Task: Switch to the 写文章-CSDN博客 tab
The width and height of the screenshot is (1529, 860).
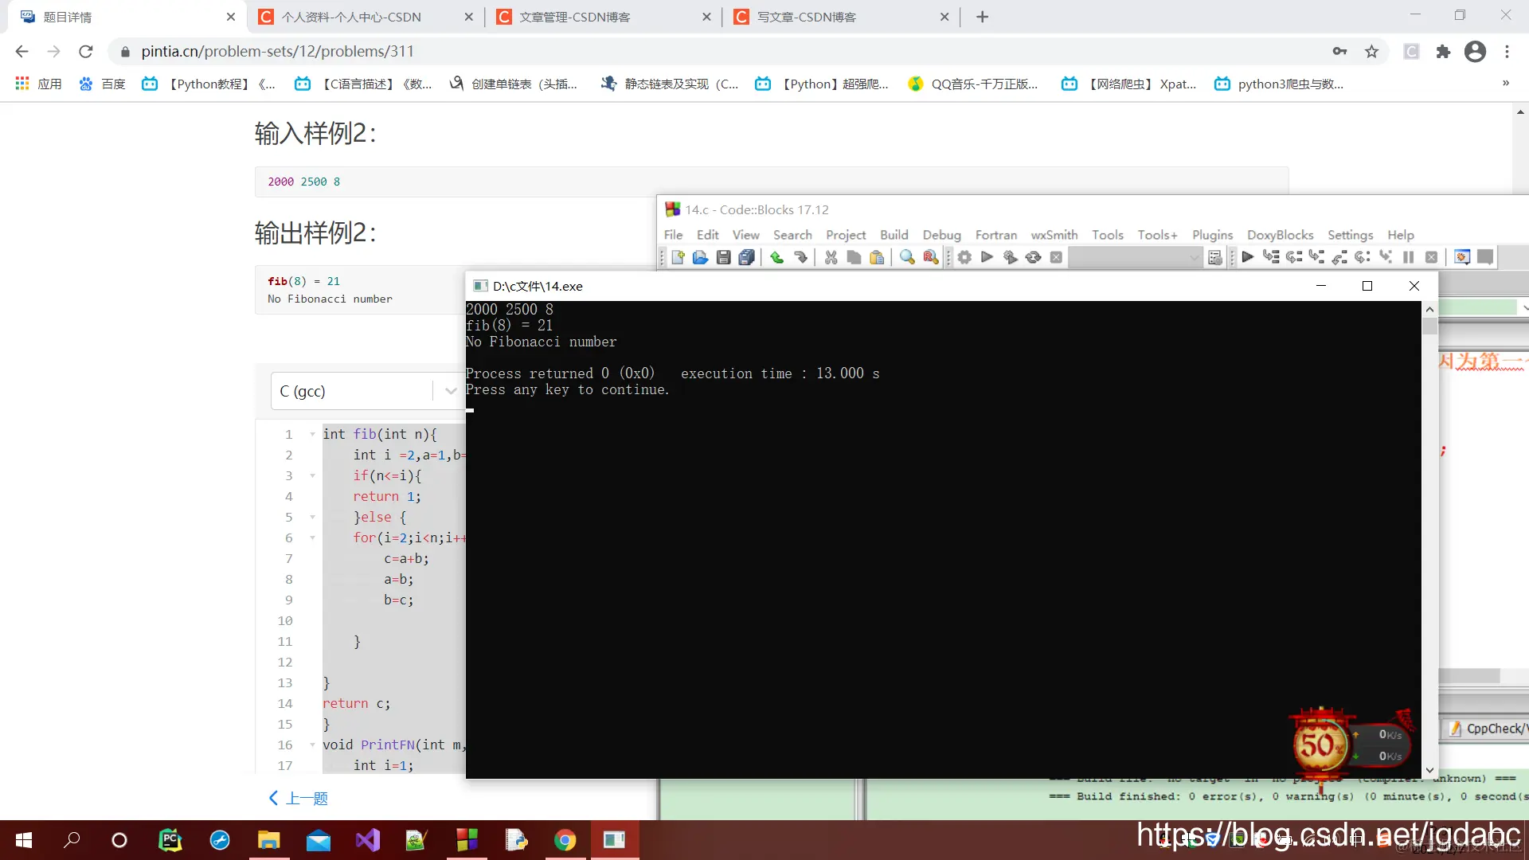Action: pos(806,17)
